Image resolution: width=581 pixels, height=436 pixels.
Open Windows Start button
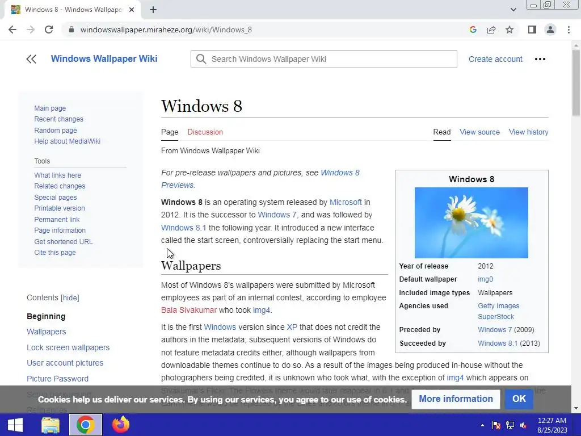pos(15,425)
